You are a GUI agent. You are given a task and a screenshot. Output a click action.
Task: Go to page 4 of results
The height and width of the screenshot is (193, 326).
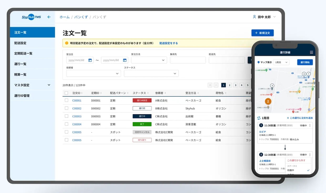[x=242, y=85]
